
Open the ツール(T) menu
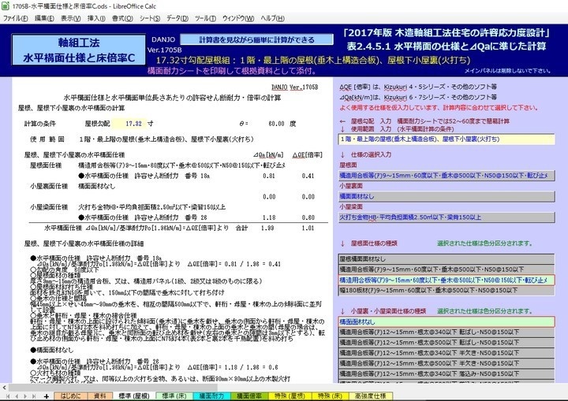(205, 18)
